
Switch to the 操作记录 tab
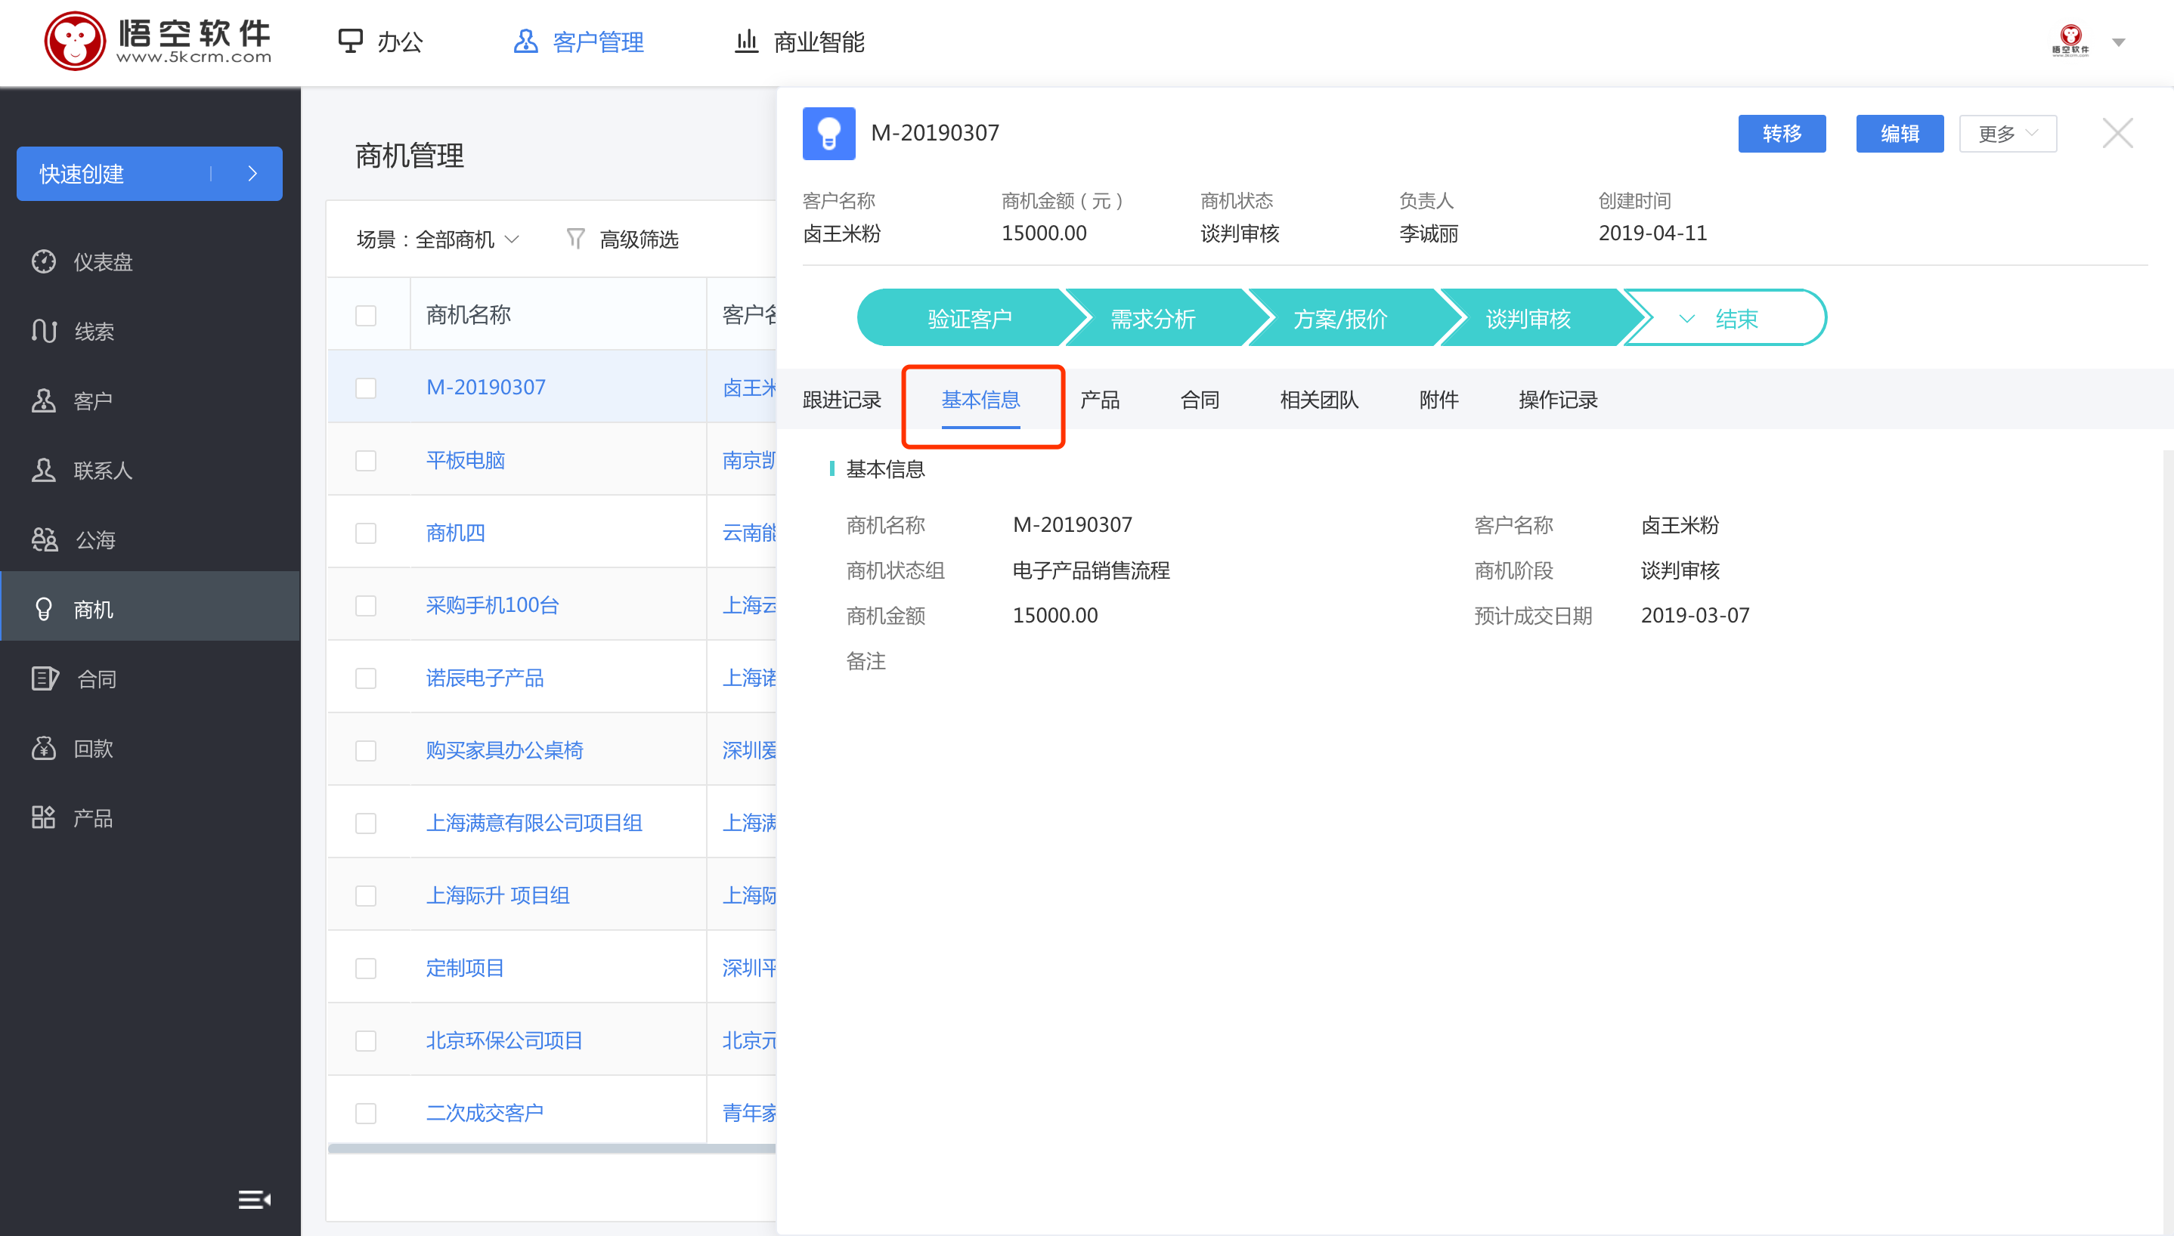tap(1557, 400)
